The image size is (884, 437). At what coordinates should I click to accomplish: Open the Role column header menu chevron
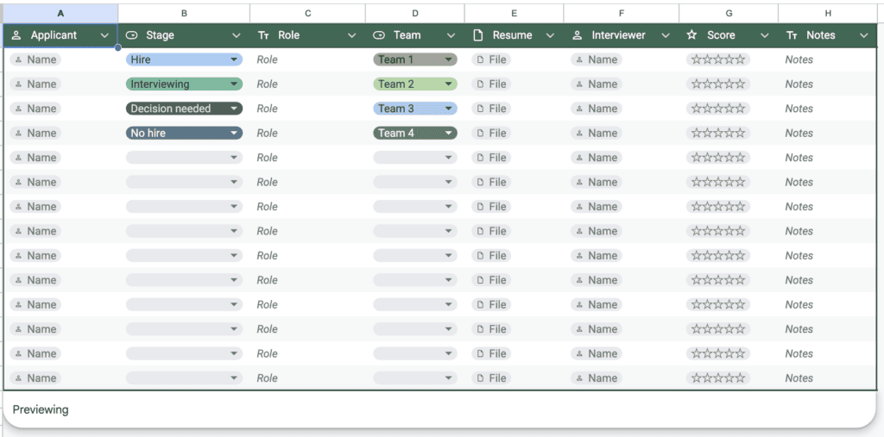[x=352, y=35]
